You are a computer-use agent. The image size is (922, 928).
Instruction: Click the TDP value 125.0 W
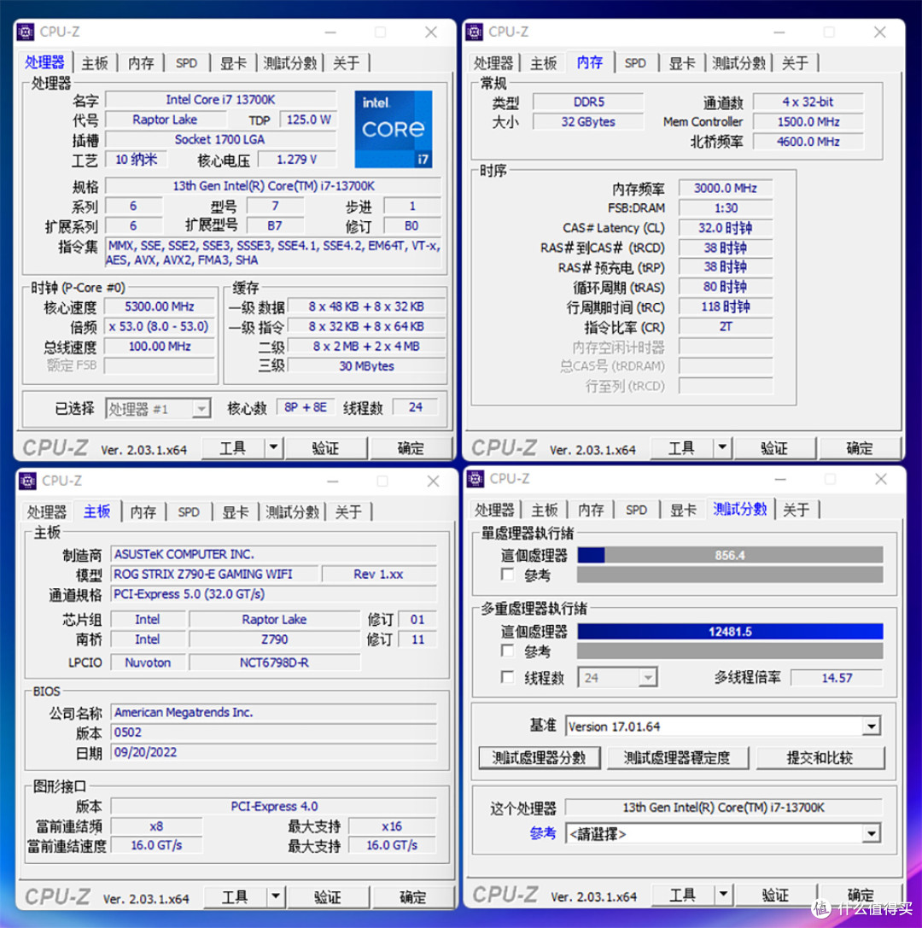point(308,120)
